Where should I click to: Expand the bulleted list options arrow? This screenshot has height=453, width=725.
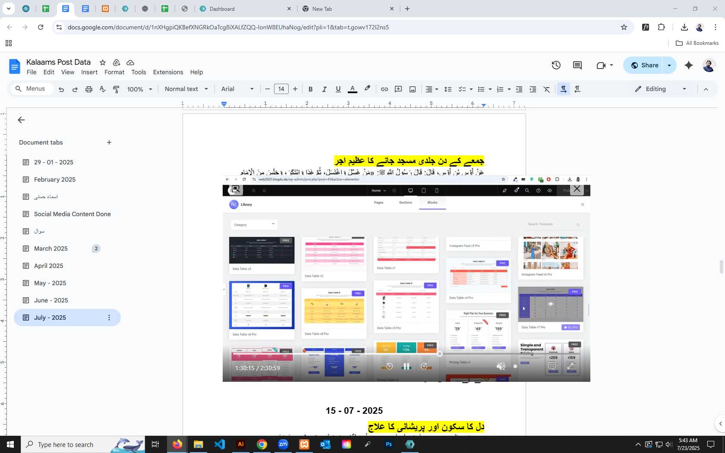tap(490, 89)
